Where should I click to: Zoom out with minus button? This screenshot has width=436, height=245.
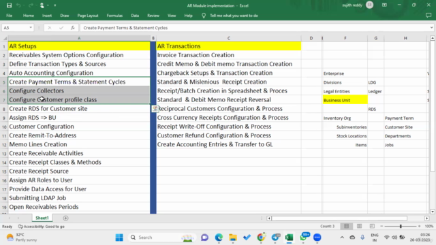[x=381, y=226]
